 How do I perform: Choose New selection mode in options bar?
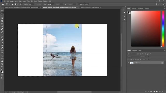(13, 4)
